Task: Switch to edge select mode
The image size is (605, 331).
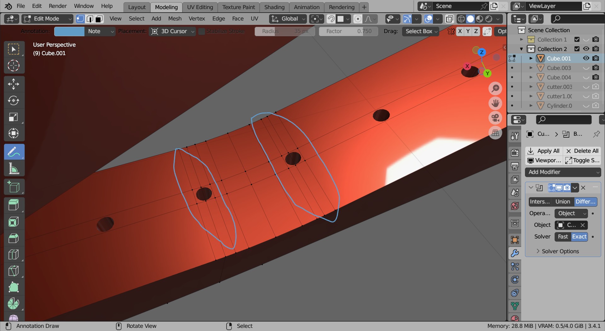Action: [x=90, y=19]
